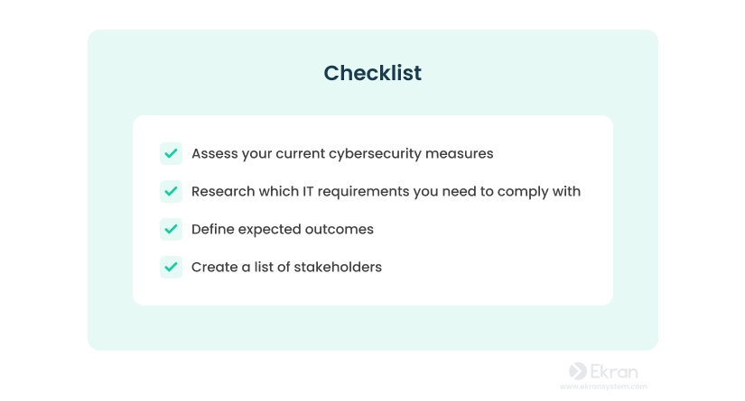Click the mint green panel below the card
Screen dimensions: 745x401
pyautogui.click(x=372, y=327)
